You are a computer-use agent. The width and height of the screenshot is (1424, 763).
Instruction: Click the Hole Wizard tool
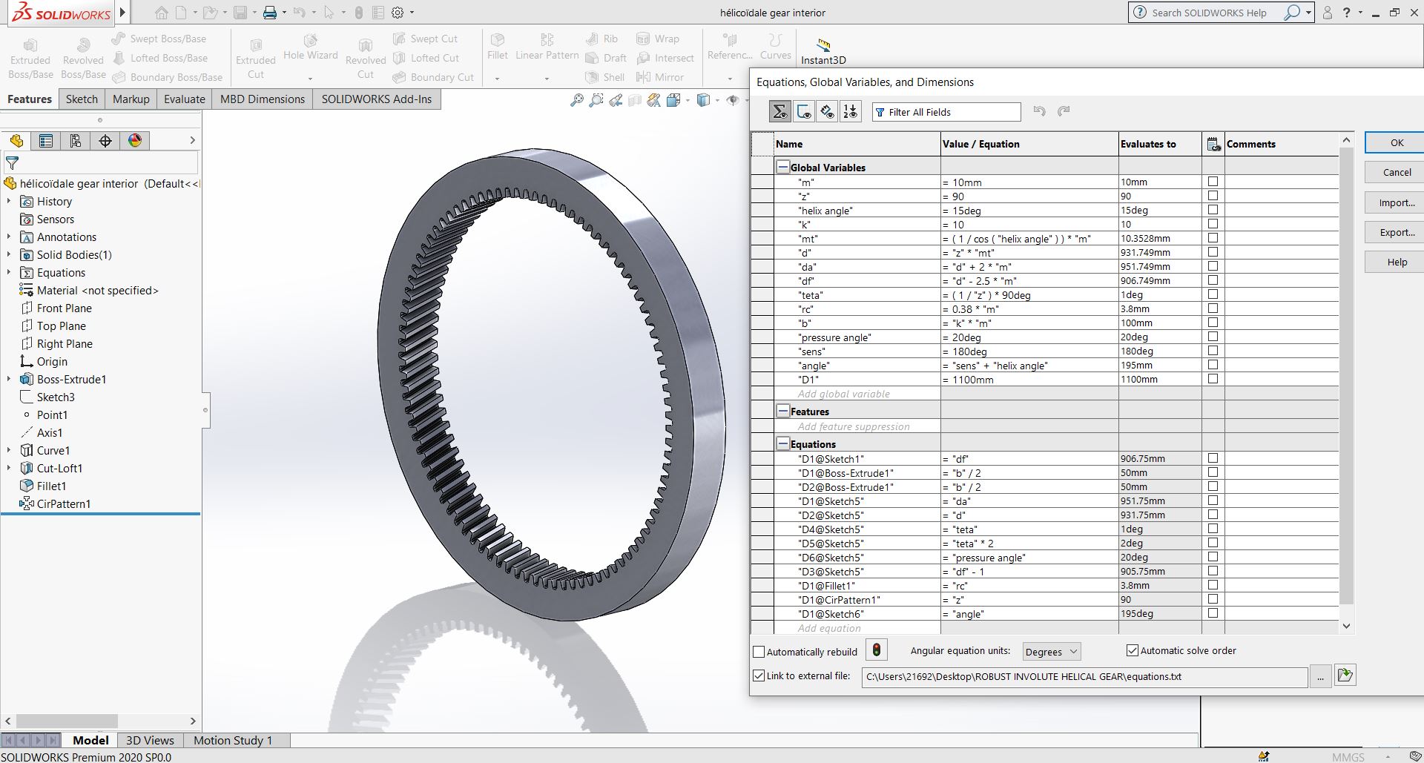[310, 48]
